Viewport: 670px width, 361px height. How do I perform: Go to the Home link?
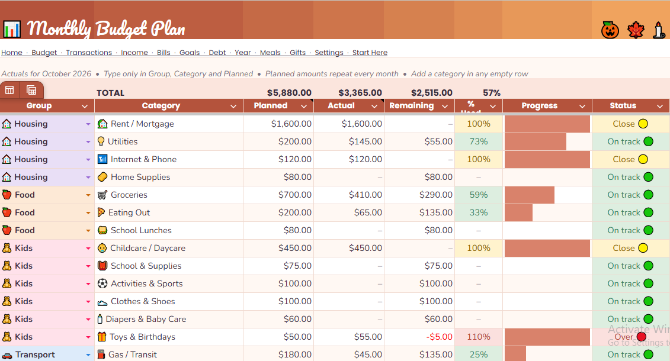pos(11,53)
